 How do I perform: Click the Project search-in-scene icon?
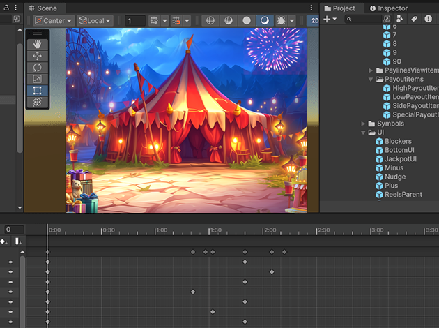pyautogui.click(x=387, y=19)
